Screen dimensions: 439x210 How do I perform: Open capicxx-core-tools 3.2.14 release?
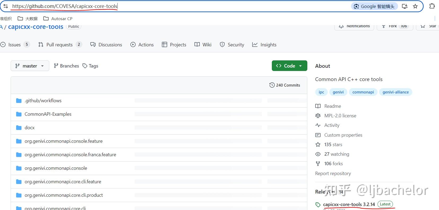[x=349, y=204]
